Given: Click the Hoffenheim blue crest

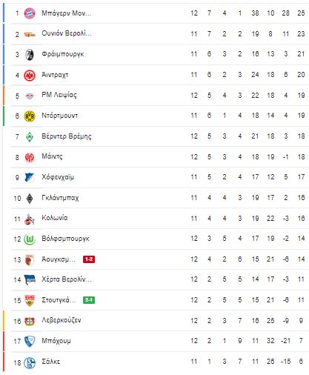Looking at the screenshot, I should click(30, 178).
